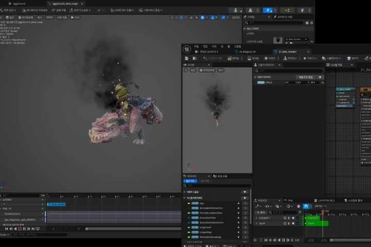Click the User Parameters search field
Image resolution: width=371 pixels, height=247 pixels.
tap(289, 70)
